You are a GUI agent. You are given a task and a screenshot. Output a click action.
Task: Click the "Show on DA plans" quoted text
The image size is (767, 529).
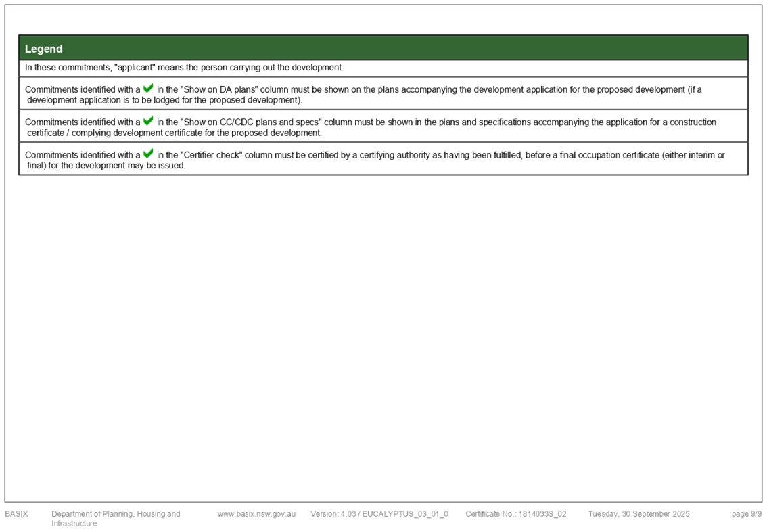[219, 89]
